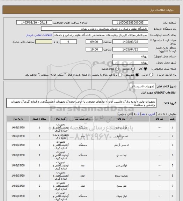Open the اطلاعات تماس خریدار link
The width and height of the screenshot is (183, 201).
coord(39,35)
